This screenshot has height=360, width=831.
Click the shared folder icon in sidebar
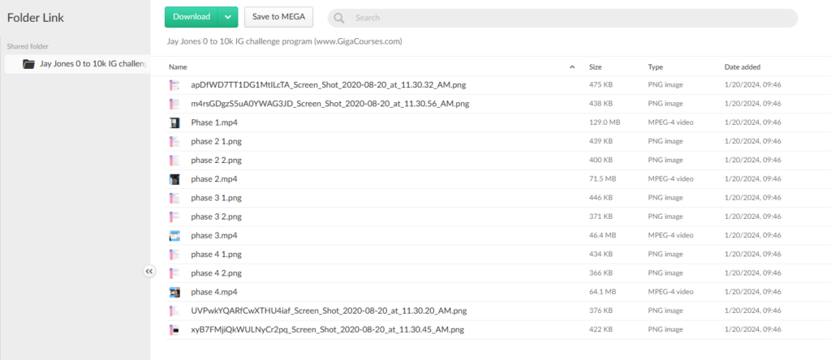click(x=29, y=63)
